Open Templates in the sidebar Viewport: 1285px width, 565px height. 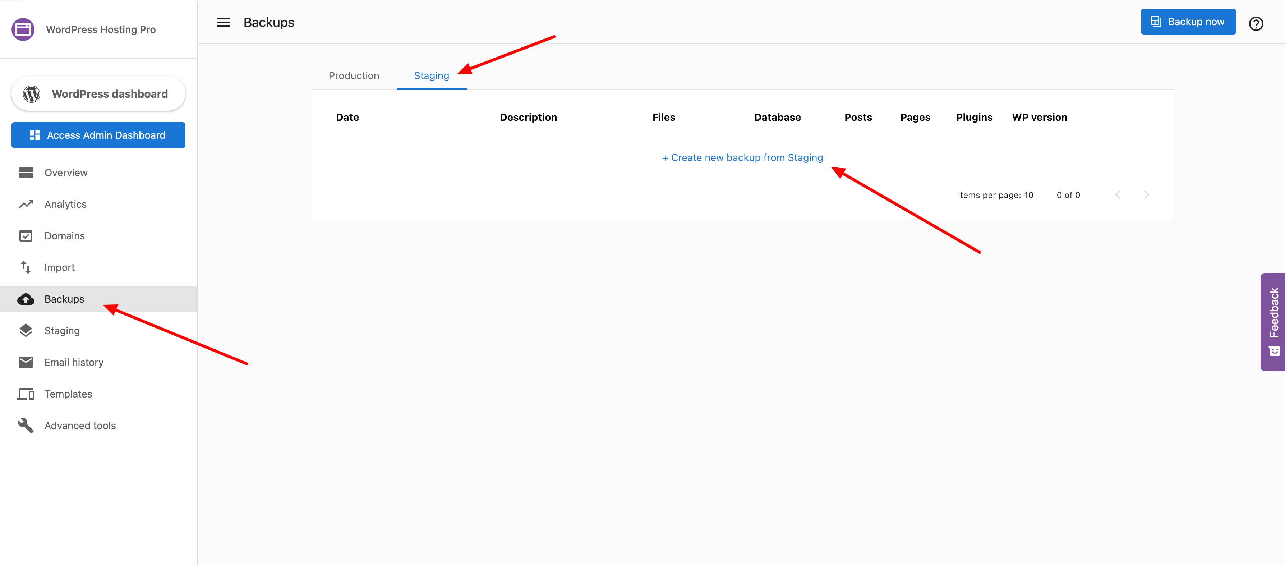coord(99,394)
